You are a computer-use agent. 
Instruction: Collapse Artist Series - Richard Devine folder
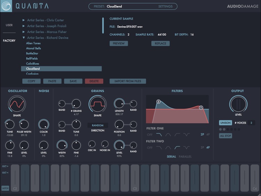pos(24,38)
